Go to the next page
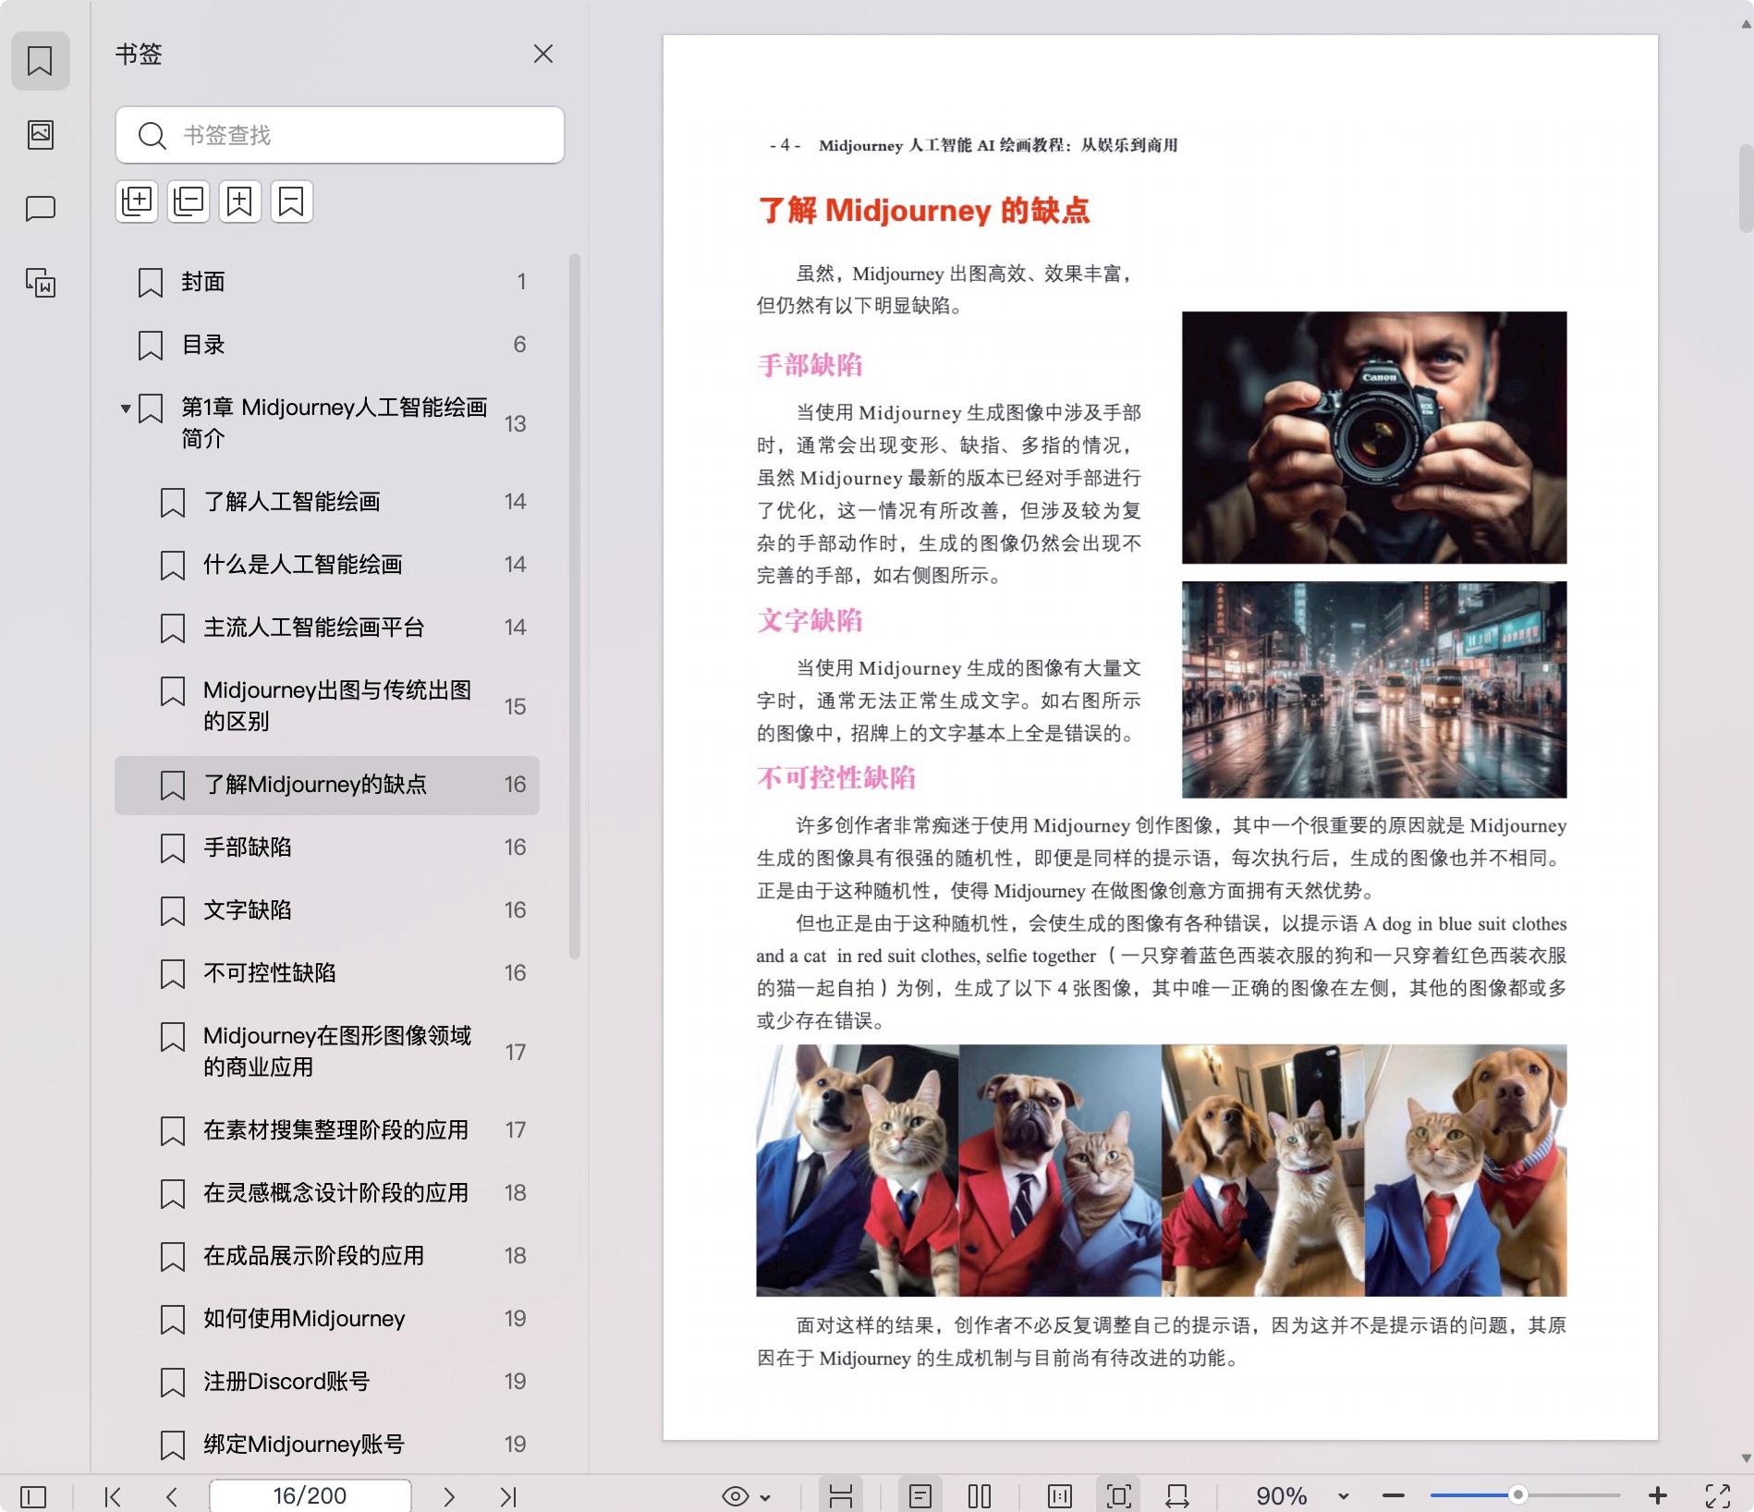This screenshot has width=1754, height=1512. [449, 1496]
